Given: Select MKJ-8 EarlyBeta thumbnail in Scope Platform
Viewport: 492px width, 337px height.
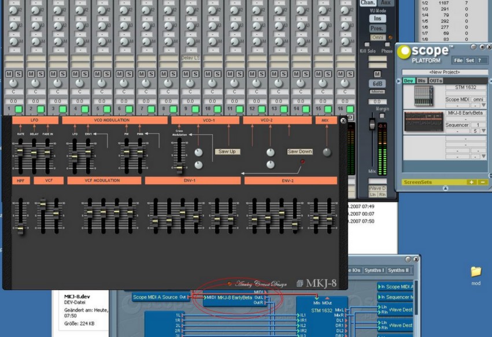Looking at the screenshot, I should click(424, 121).
